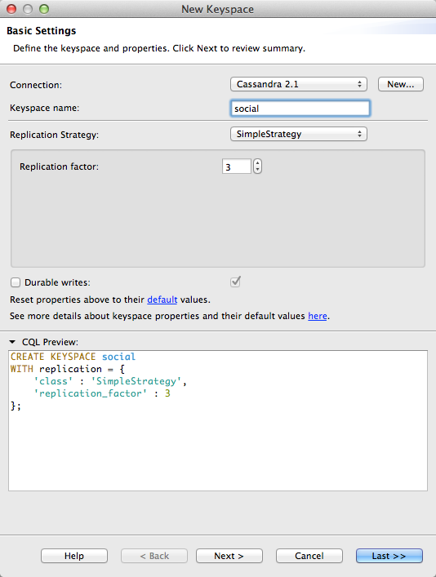
Task: Zoom the window using the green title bar button
Action: click(44, 9)
